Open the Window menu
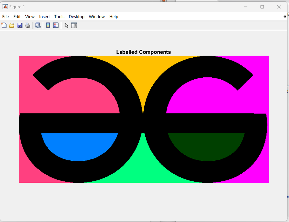The height and width of the screenshot is (222, 289). click(x=97, y=17)
